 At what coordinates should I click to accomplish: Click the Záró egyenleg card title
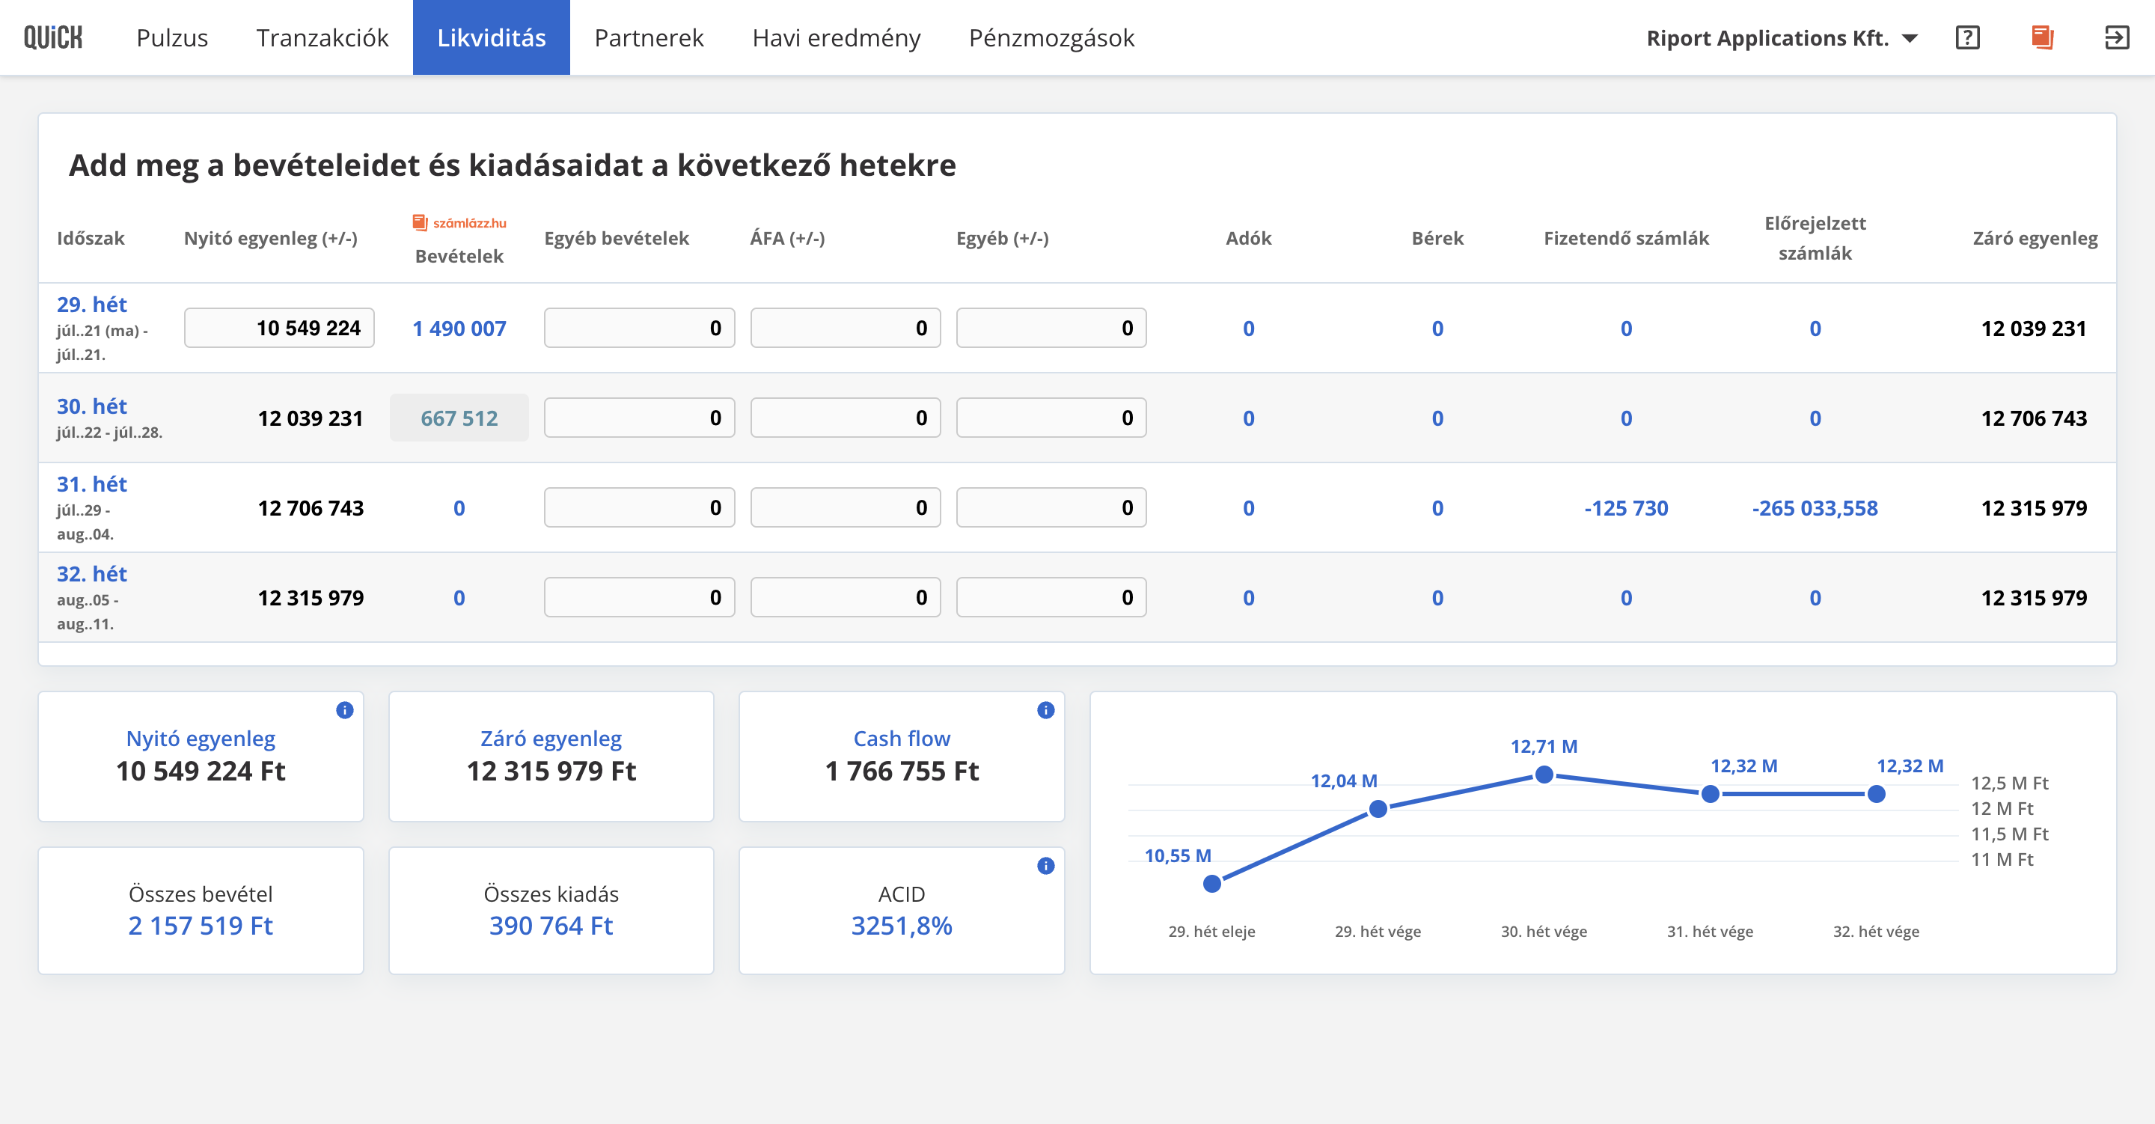[551, 738]
